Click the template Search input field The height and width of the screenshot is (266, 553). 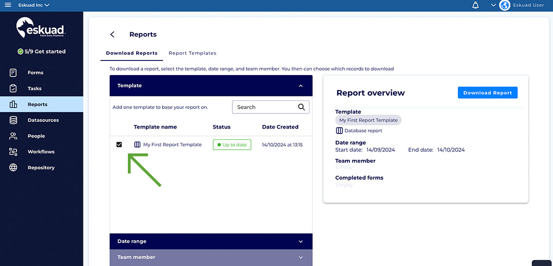coord(264,107)
